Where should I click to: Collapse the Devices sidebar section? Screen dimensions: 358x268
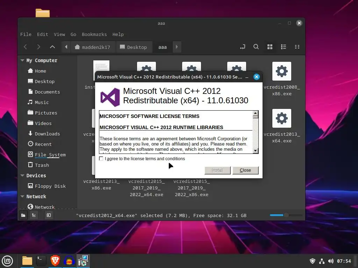pos(22,176)
